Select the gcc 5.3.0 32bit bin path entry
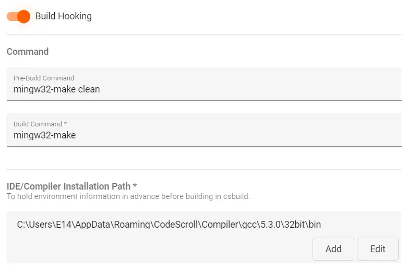This screenshot has width=407, height=270. click(x=169, y=225)
